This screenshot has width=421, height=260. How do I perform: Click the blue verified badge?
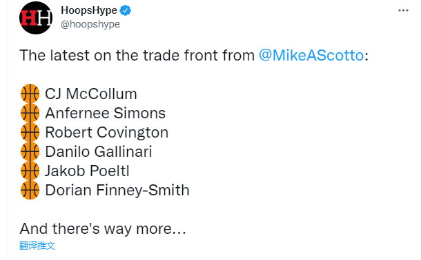click(125, 10)
